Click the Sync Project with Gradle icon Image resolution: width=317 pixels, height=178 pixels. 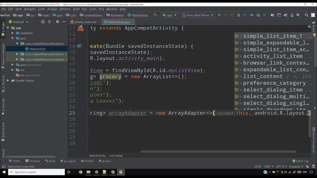[x=285, y=15]
